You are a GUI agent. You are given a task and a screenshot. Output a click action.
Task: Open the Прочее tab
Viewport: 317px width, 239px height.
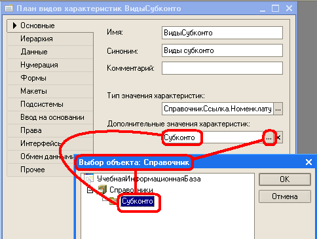pyautogui.click(x=41, y=170)
